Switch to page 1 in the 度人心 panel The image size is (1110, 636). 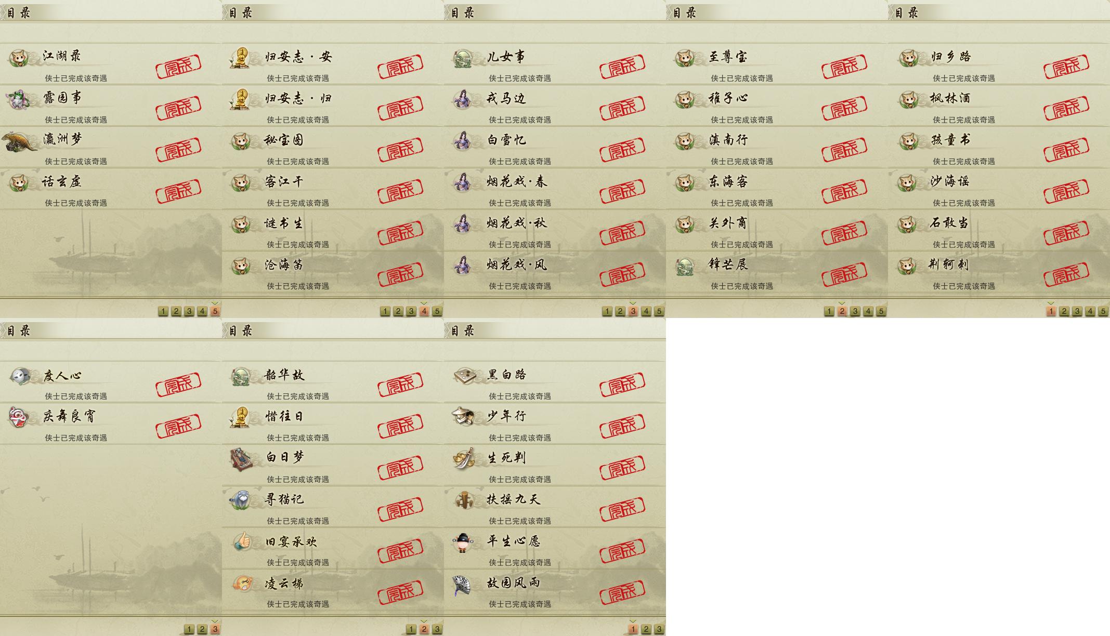click(189, 629)
